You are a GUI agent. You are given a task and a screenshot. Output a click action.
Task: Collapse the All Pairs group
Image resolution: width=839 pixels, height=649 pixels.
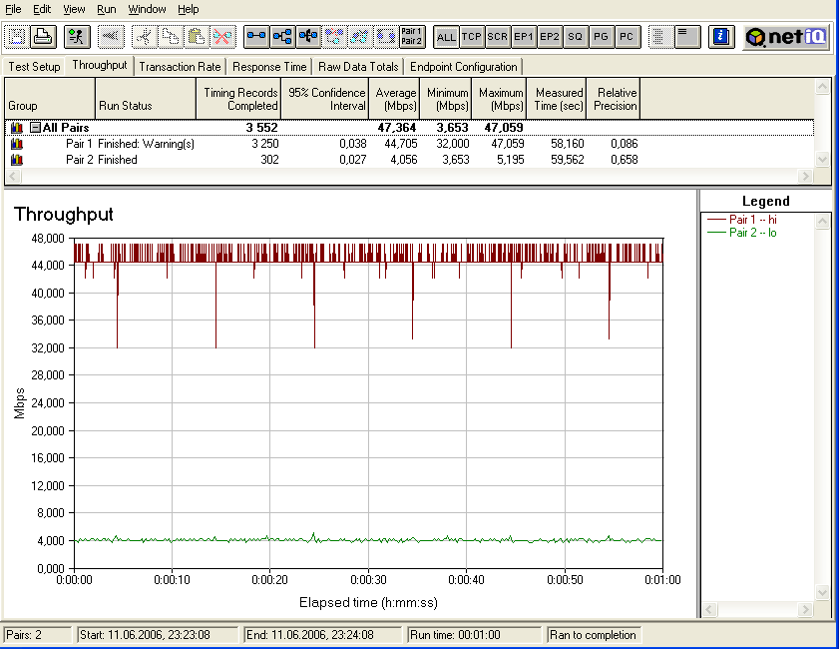pyautogui.click(x=35, y=128)
